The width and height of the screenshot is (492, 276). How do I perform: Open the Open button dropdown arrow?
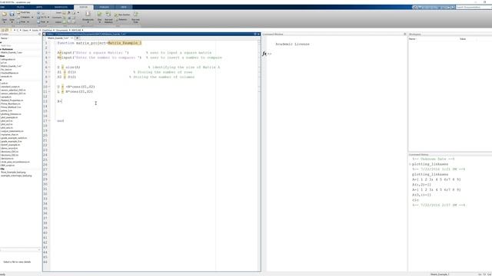click(x=5, y=22)
